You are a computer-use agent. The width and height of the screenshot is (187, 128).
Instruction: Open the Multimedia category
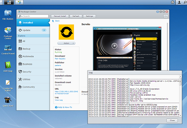[33, 57]
